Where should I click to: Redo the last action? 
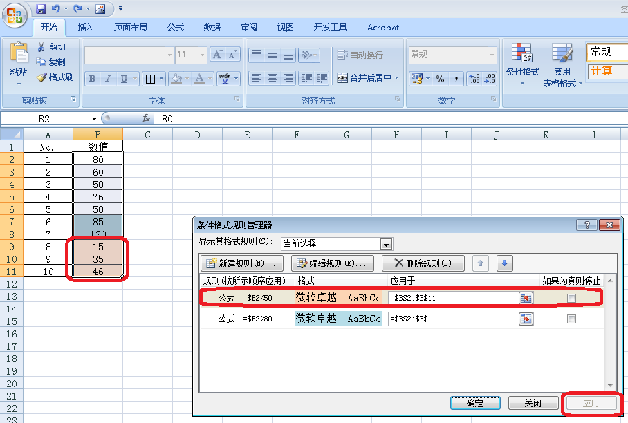coord(77,8)
